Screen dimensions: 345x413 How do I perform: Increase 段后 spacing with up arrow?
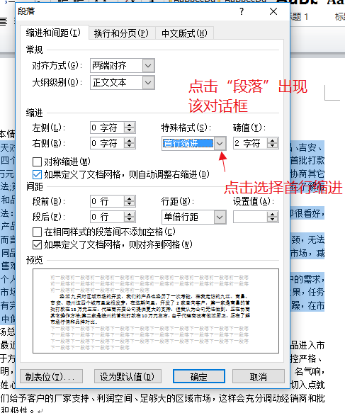coord(130,214)
